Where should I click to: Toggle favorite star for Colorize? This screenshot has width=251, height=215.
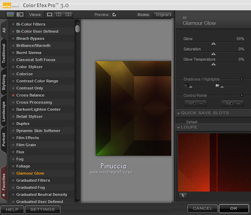pos(13,74)
